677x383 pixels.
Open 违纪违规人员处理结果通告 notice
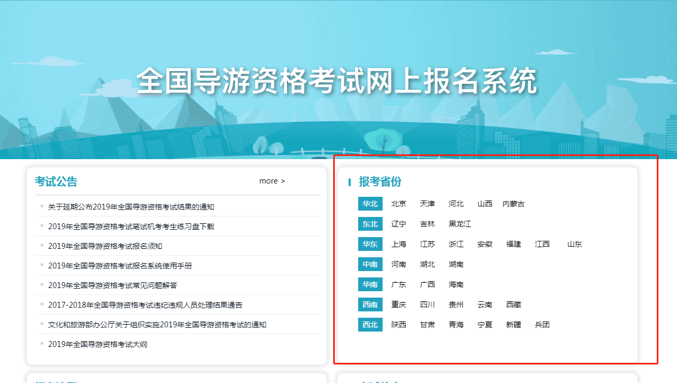145,305
